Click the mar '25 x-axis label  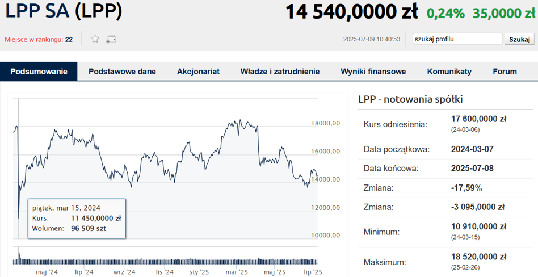[237, 272]
